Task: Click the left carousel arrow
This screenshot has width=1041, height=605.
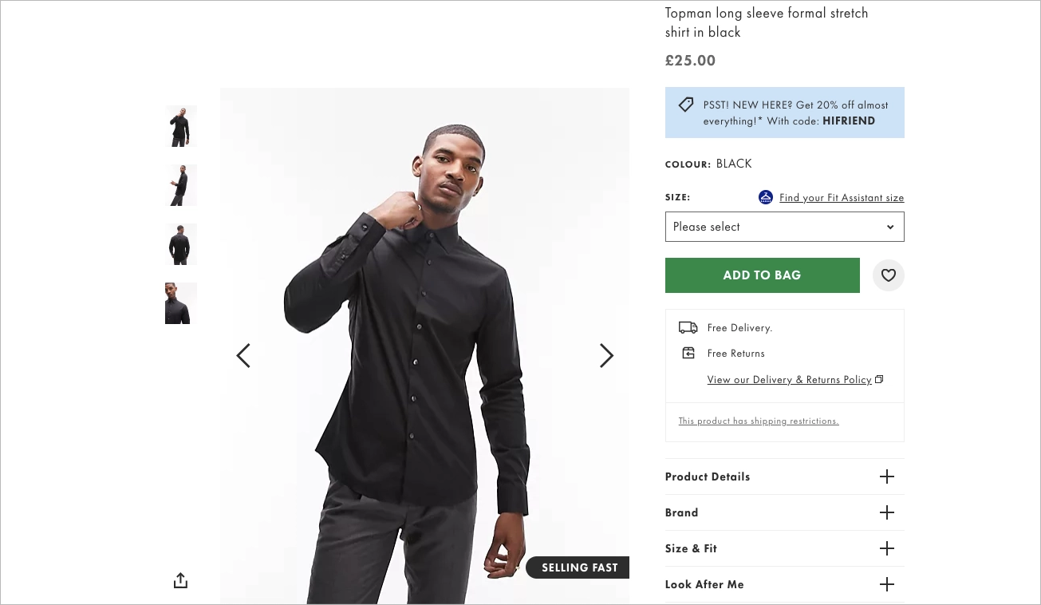Action: [243, 355]
